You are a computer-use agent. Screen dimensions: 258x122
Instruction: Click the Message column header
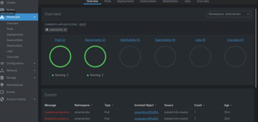[50, 105]
